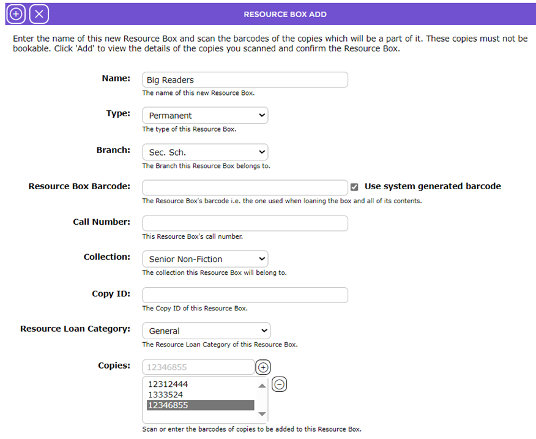Viewport: 536px width, 439px height.
Task: Remove selected copy with minus icon
Action: click(x=279, y=385)
